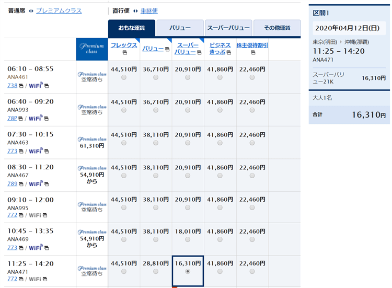
Task: Click popup icon next to バリュー column header
Action: pos(167,49)
